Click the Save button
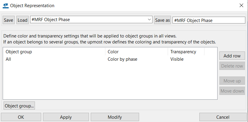This screenshot has height=122, width=248. click(9, 20)
